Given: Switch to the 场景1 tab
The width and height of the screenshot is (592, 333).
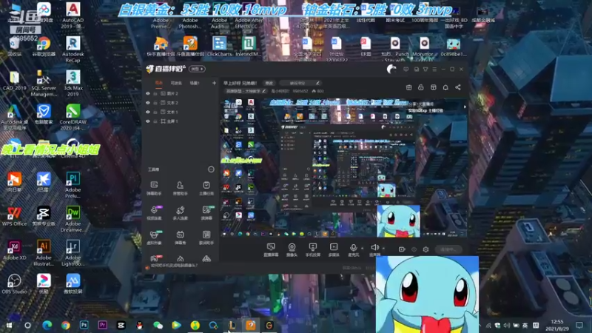Looking at the screenshot, I should (195, 83).
